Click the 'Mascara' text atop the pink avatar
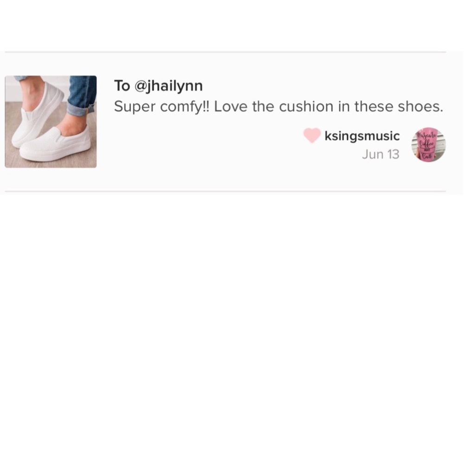Image resolution: width=464 pixels, height=464 pixels. click(x=427, y=136)
